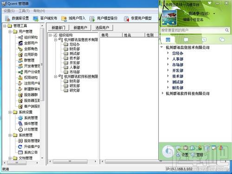232x174 pixels.
Task: Open 系统公告 in the left tree
Action: [28, 152]
